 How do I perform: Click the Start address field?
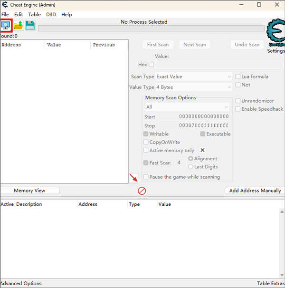click(x=193, y=116)
